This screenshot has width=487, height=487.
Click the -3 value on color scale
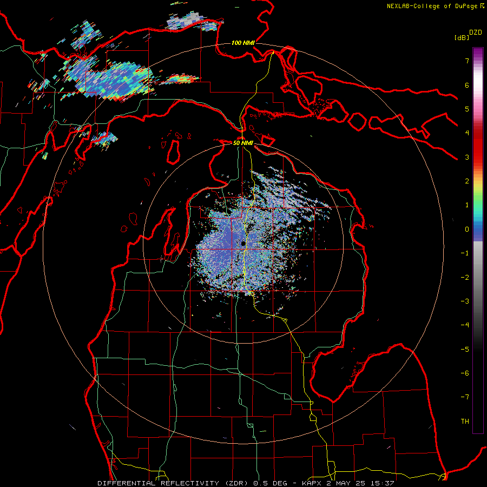tap(465, 301)
